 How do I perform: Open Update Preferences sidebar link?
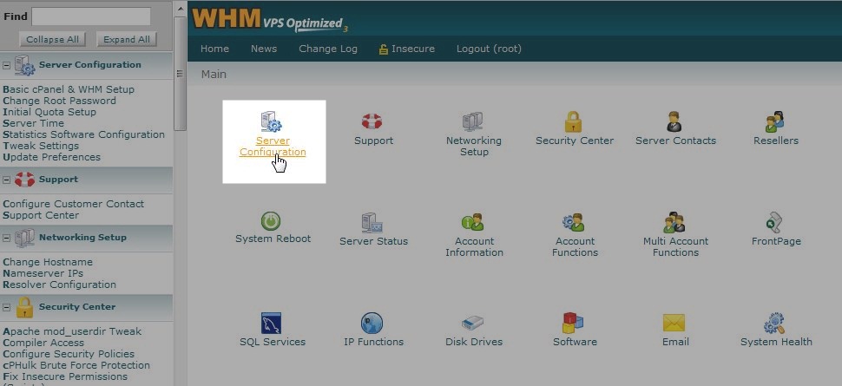click(x=51, y=157)
